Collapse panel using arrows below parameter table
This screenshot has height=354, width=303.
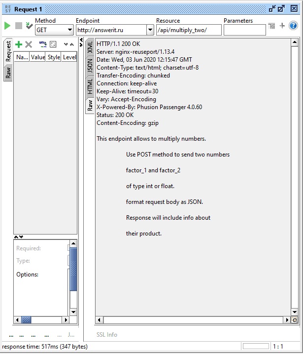pyautogui.click(x=18, y=237)
